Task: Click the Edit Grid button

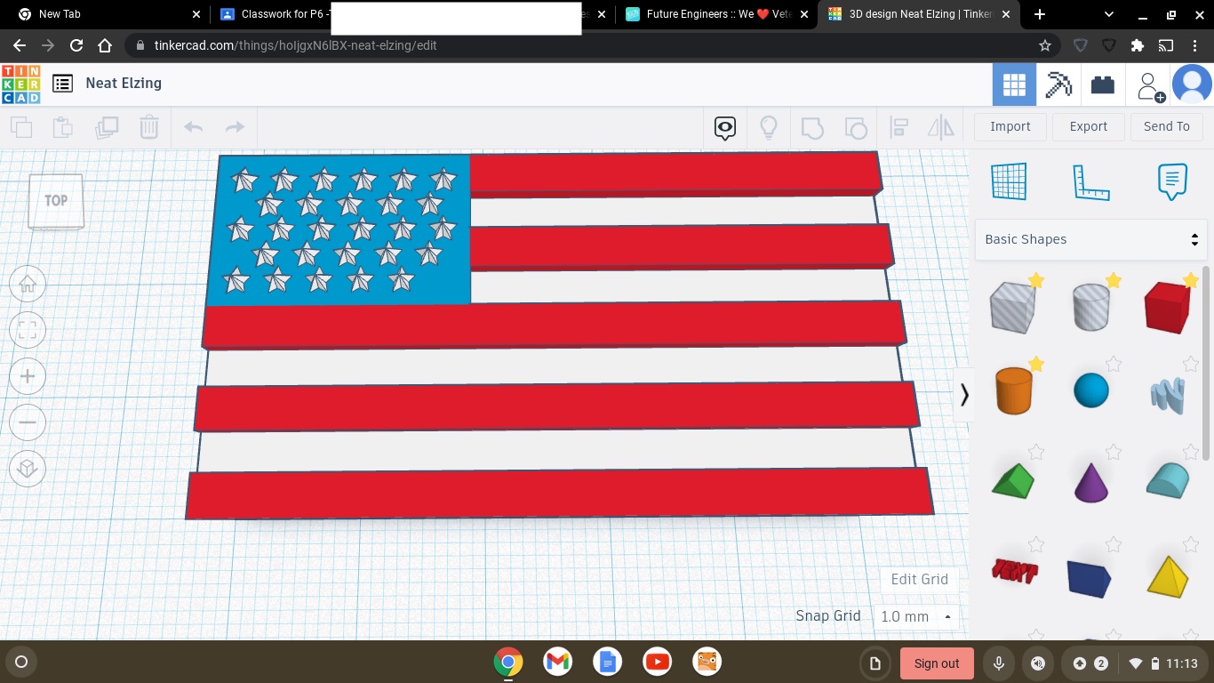Action: pyautogui.click(x=920, y=579)
